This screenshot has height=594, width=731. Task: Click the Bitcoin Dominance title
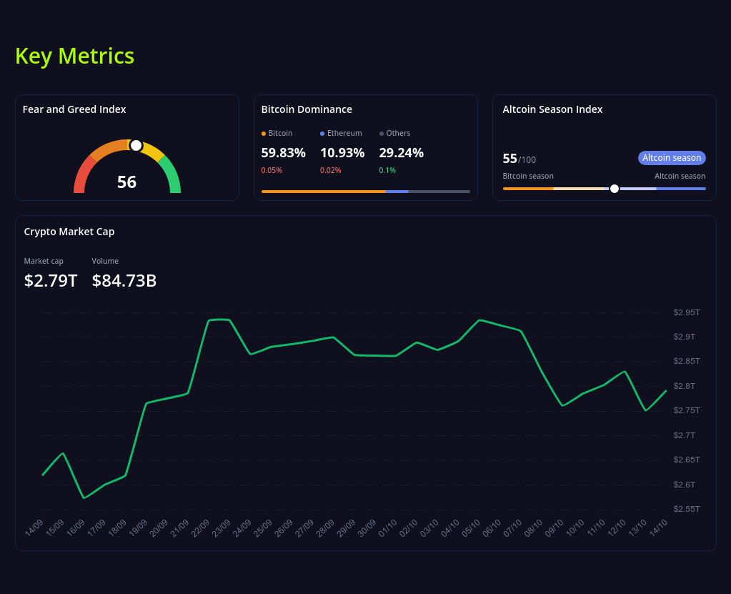point(307,109)
